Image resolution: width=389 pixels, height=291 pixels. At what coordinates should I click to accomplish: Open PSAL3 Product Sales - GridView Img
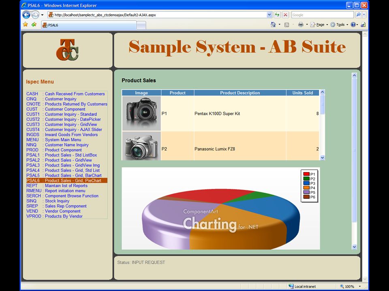coord(63,165)
